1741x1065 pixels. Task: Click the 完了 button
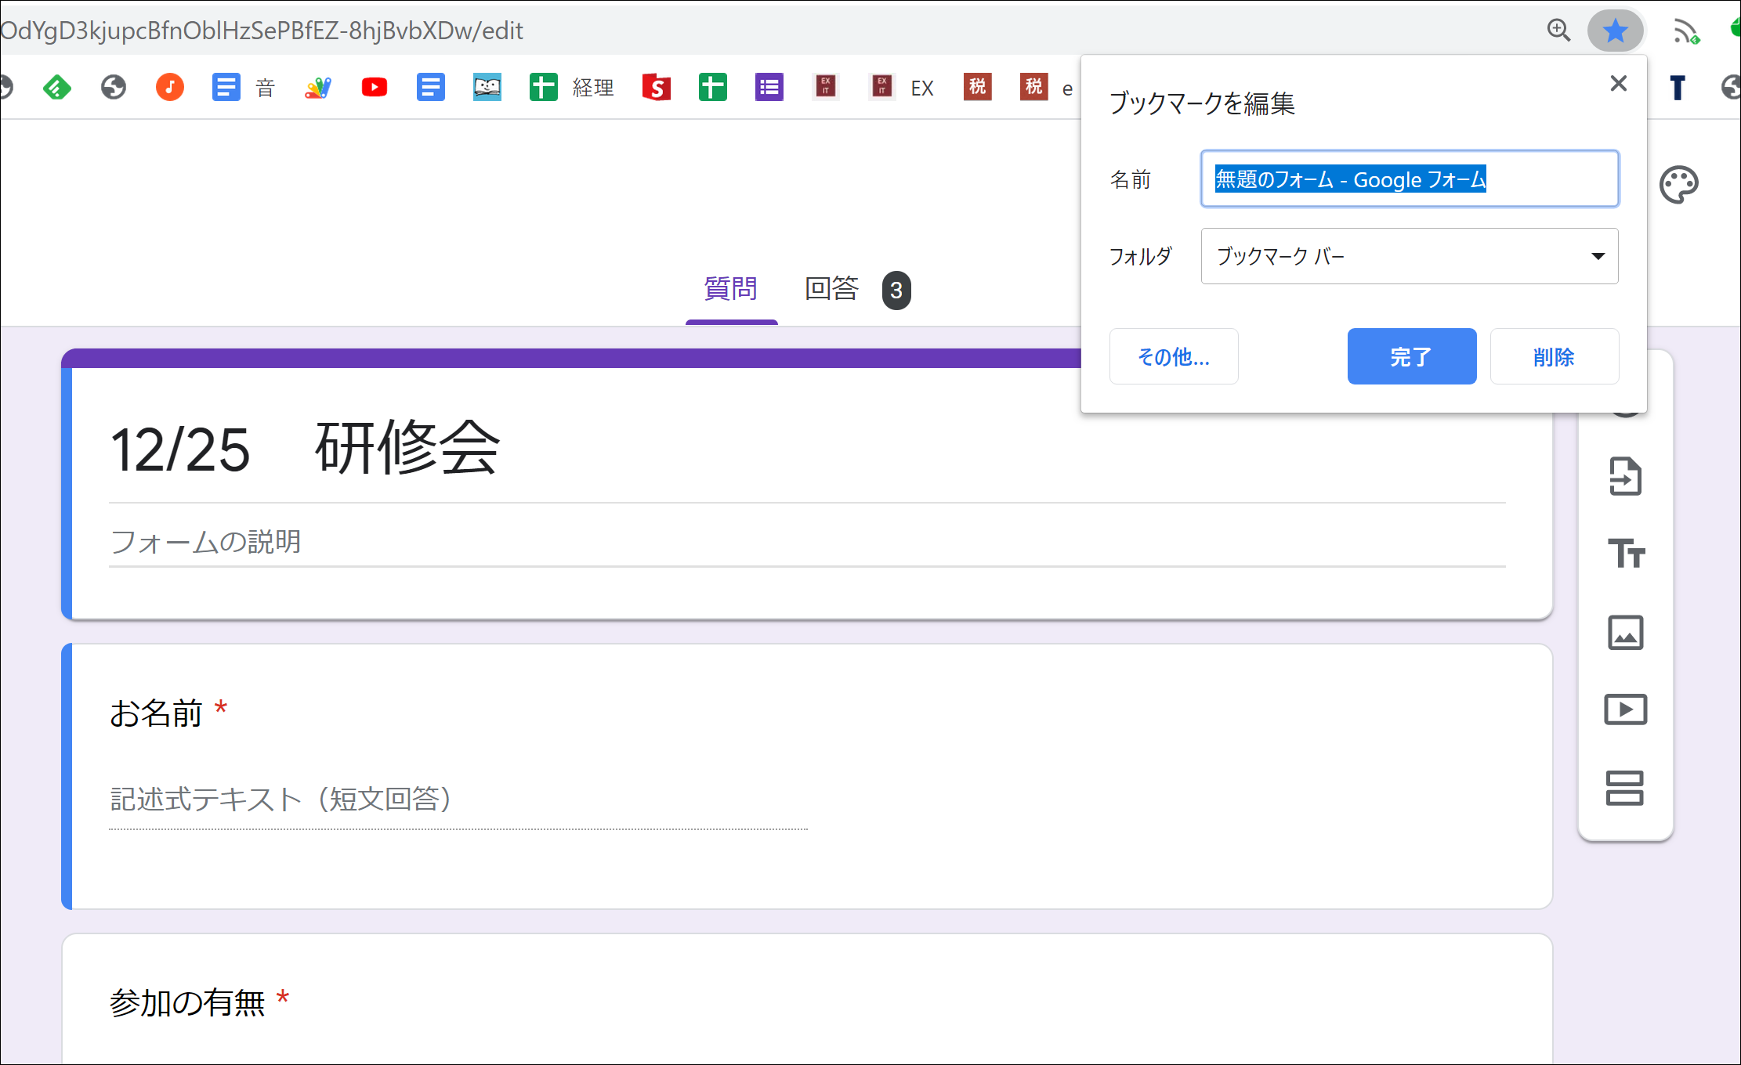tap(1412, 356)
